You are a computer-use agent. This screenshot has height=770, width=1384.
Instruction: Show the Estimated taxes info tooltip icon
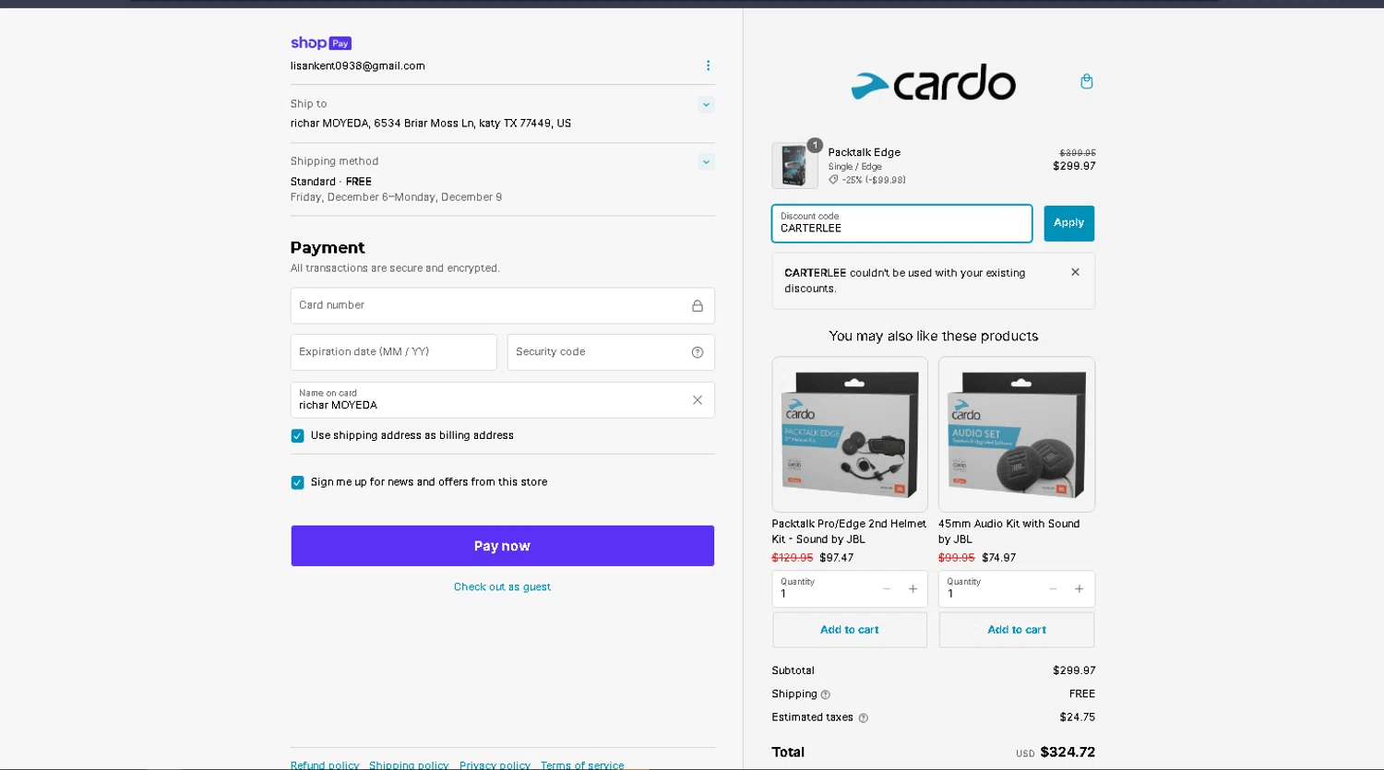pos(864,718)
